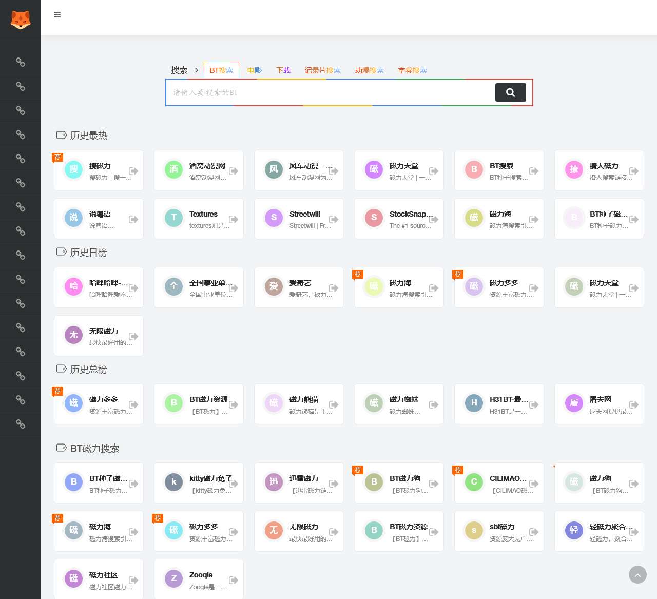The height and width of the screenshot is (599, 657).
Task: Switch to the 下载 search tab
Action: 283,70
